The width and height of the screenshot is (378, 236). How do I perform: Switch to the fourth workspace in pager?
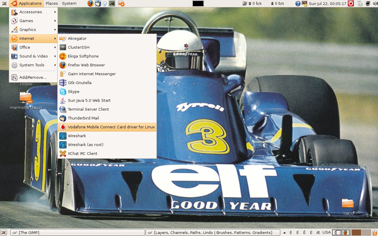coord(366,232)
